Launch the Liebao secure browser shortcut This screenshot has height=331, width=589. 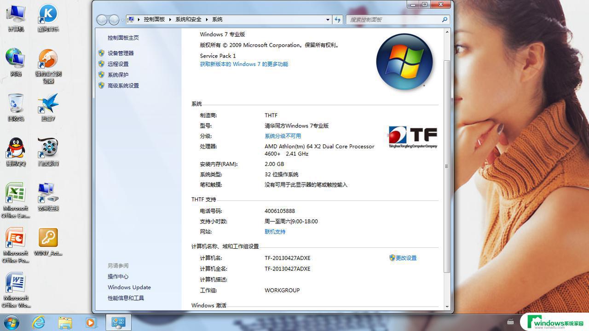[x=48, y=66]
